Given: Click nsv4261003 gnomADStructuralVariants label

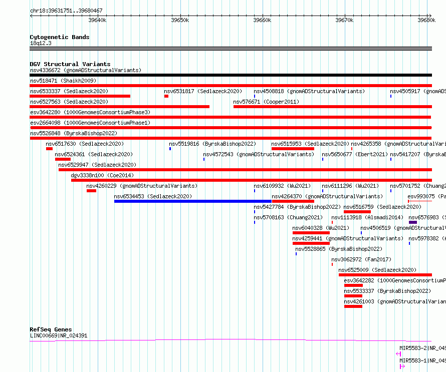Looking at the screenshot, I should 395,301.
